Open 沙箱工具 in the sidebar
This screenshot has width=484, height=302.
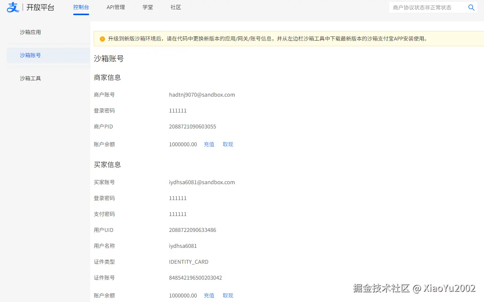click(x=49, y=78)
